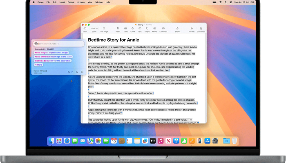Open the View options dropdown

85,29
